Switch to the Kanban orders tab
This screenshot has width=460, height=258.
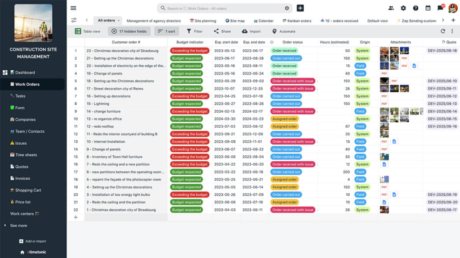click(x=296, y=21)
